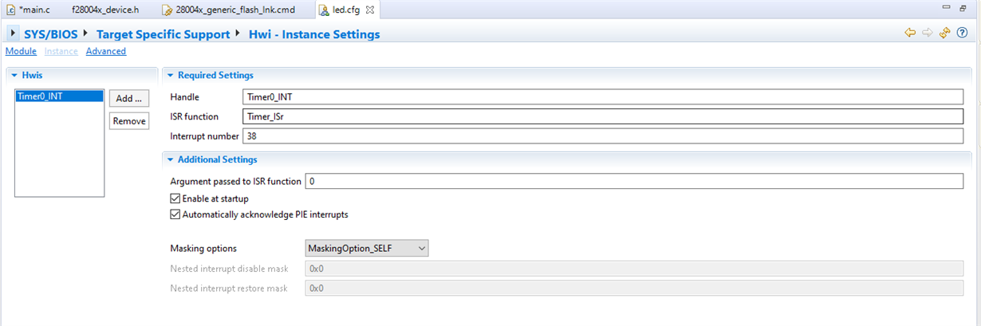Toggle the Enable at startup checkbox
Image resolution: width=981 pixels, height=326 pixels.
click(x=175, y=198)
